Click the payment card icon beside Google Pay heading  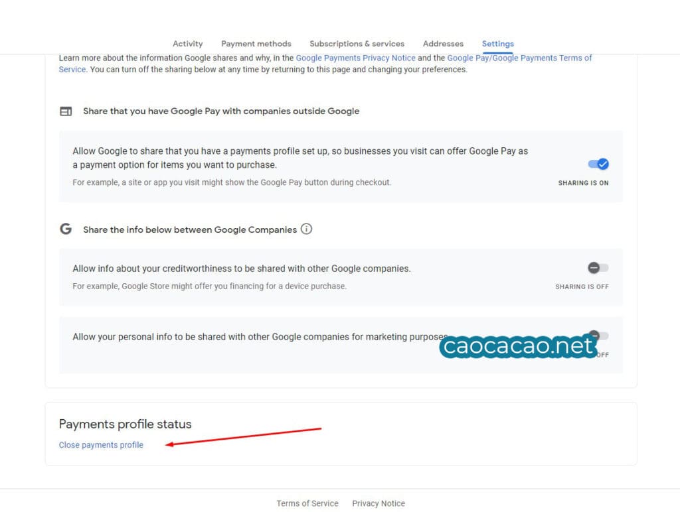point(66,111)
